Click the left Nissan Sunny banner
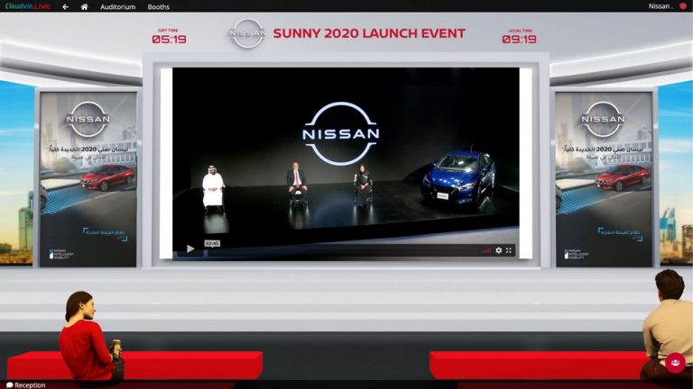The image size is (693, 389). click(88, 178)
